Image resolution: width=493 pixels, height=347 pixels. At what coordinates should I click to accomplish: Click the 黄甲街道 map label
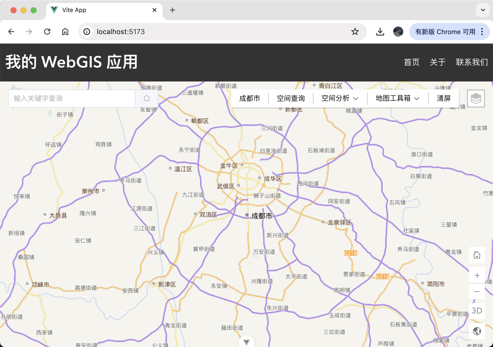click(x=204, y=249)
